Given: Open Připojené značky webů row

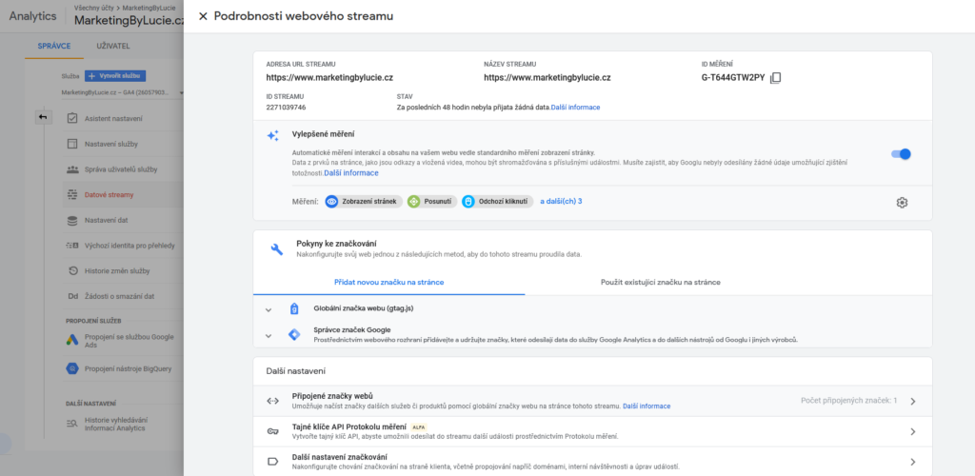Looking at the screenshot, I should click(592, 401).
